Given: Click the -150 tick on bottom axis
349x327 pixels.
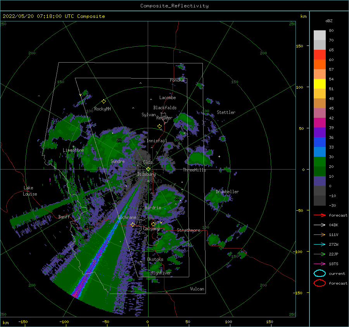Looking at the screenshot, I should pyautogui.click(x=23, y=322).
